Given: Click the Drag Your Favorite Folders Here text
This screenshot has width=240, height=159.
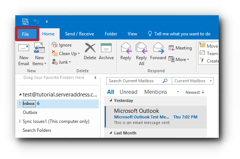Looking at the screenshot, I should point(54,77).
